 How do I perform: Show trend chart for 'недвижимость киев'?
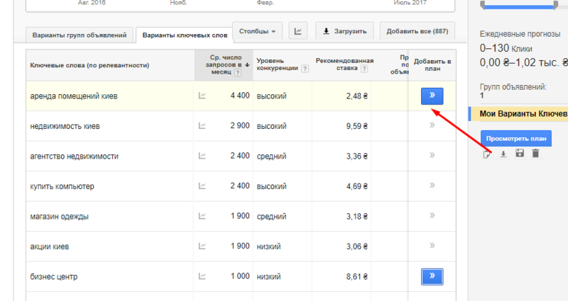(202, 126)
